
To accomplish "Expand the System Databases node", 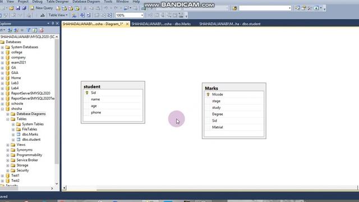I will coord(2,47).
